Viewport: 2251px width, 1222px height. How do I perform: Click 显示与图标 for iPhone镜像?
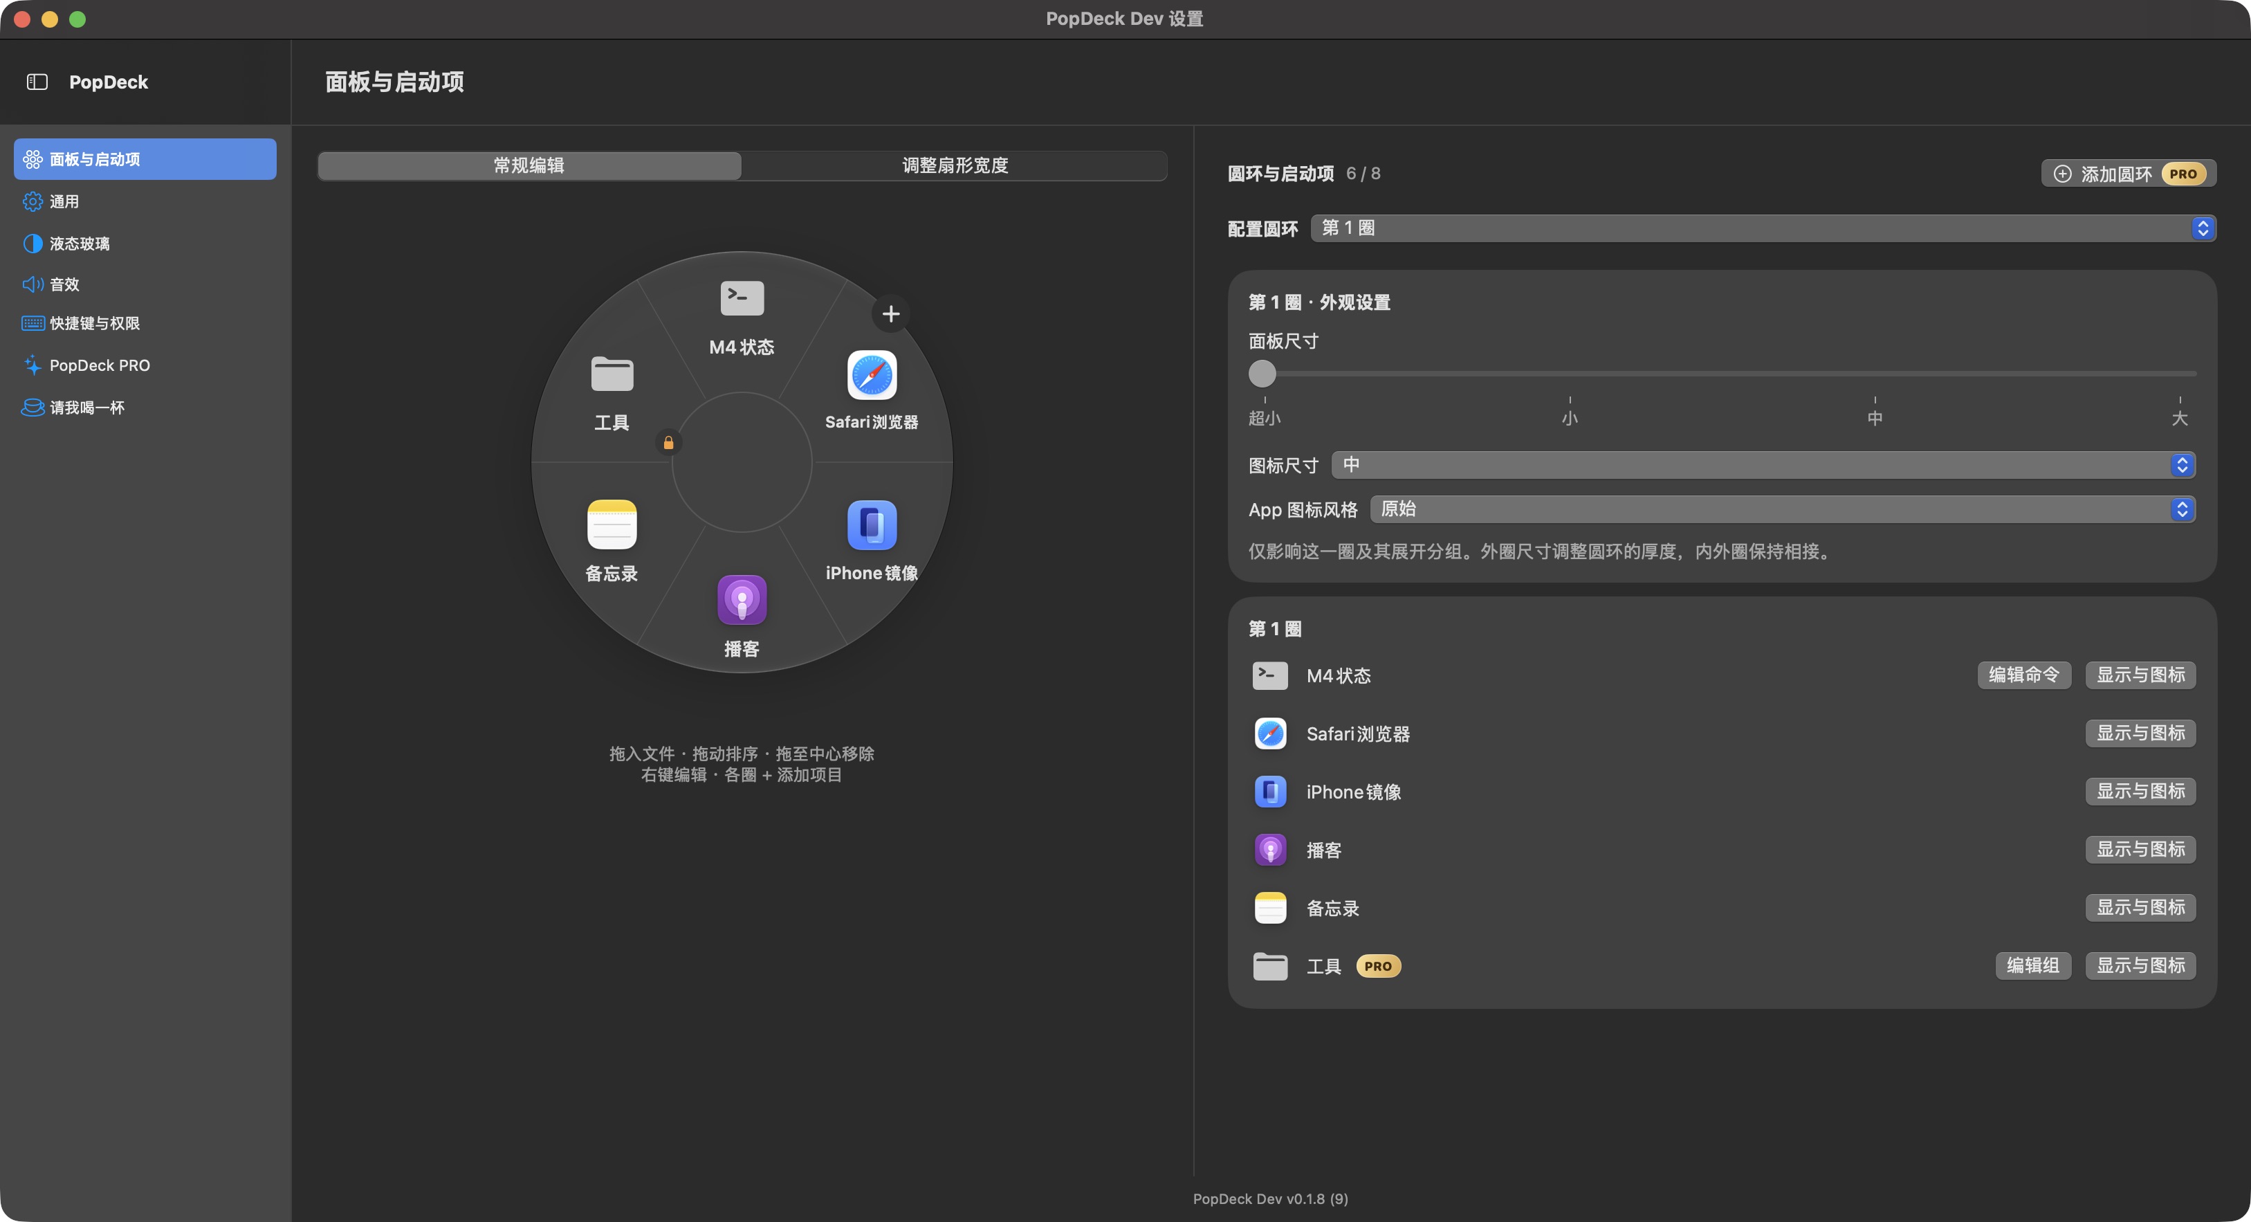coord(2141,791)
